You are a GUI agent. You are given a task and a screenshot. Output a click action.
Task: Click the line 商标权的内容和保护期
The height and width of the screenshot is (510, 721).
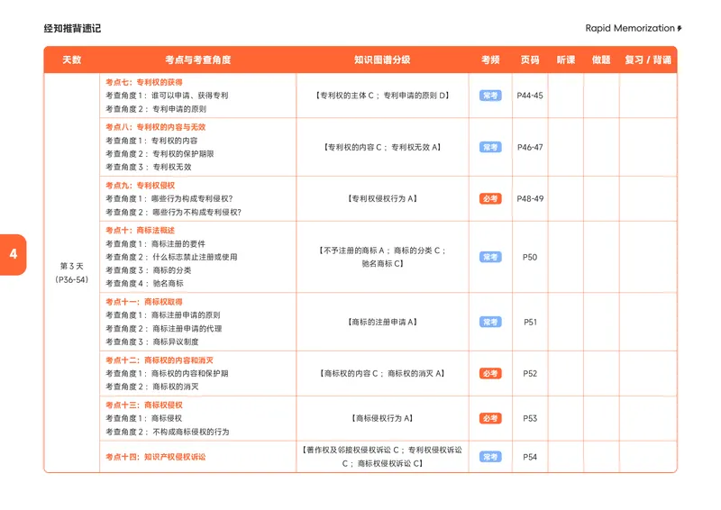190,373
